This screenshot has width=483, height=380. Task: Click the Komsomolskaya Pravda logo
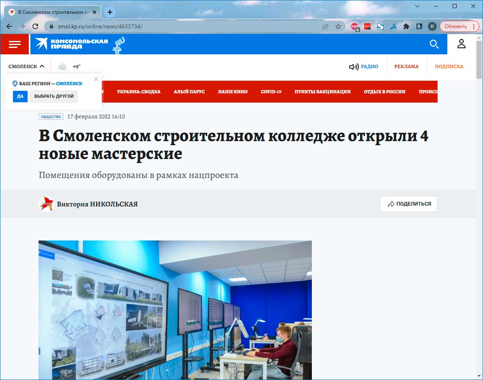point(72,44)
